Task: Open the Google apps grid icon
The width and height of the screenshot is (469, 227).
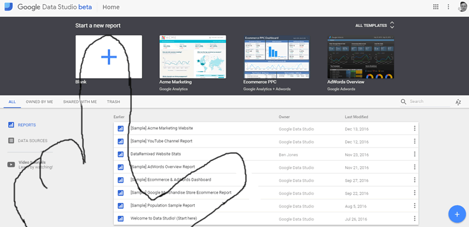Action: [436, 7]
